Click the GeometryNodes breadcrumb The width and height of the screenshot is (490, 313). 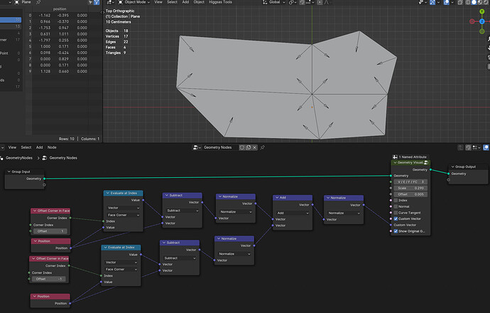click(18, 158)
